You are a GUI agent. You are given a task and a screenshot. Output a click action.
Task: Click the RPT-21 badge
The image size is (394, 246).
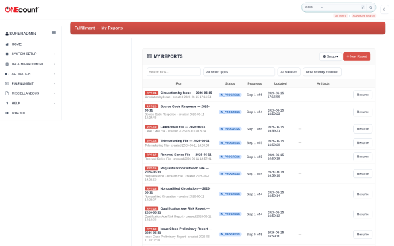[x=151, y=93]
